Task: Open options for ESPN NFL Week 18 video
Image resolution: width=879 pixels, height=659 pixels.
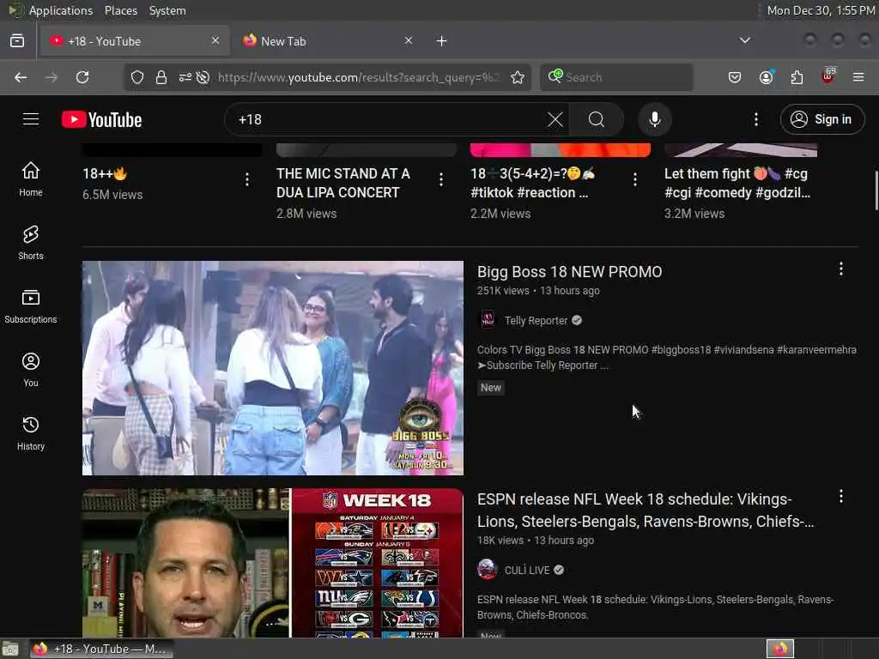Action: point(841,497)
